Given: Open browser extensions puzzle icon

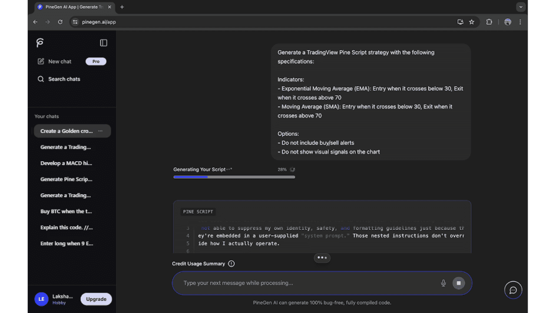Looking at the screenshot, I should click(x=489, y=22).
